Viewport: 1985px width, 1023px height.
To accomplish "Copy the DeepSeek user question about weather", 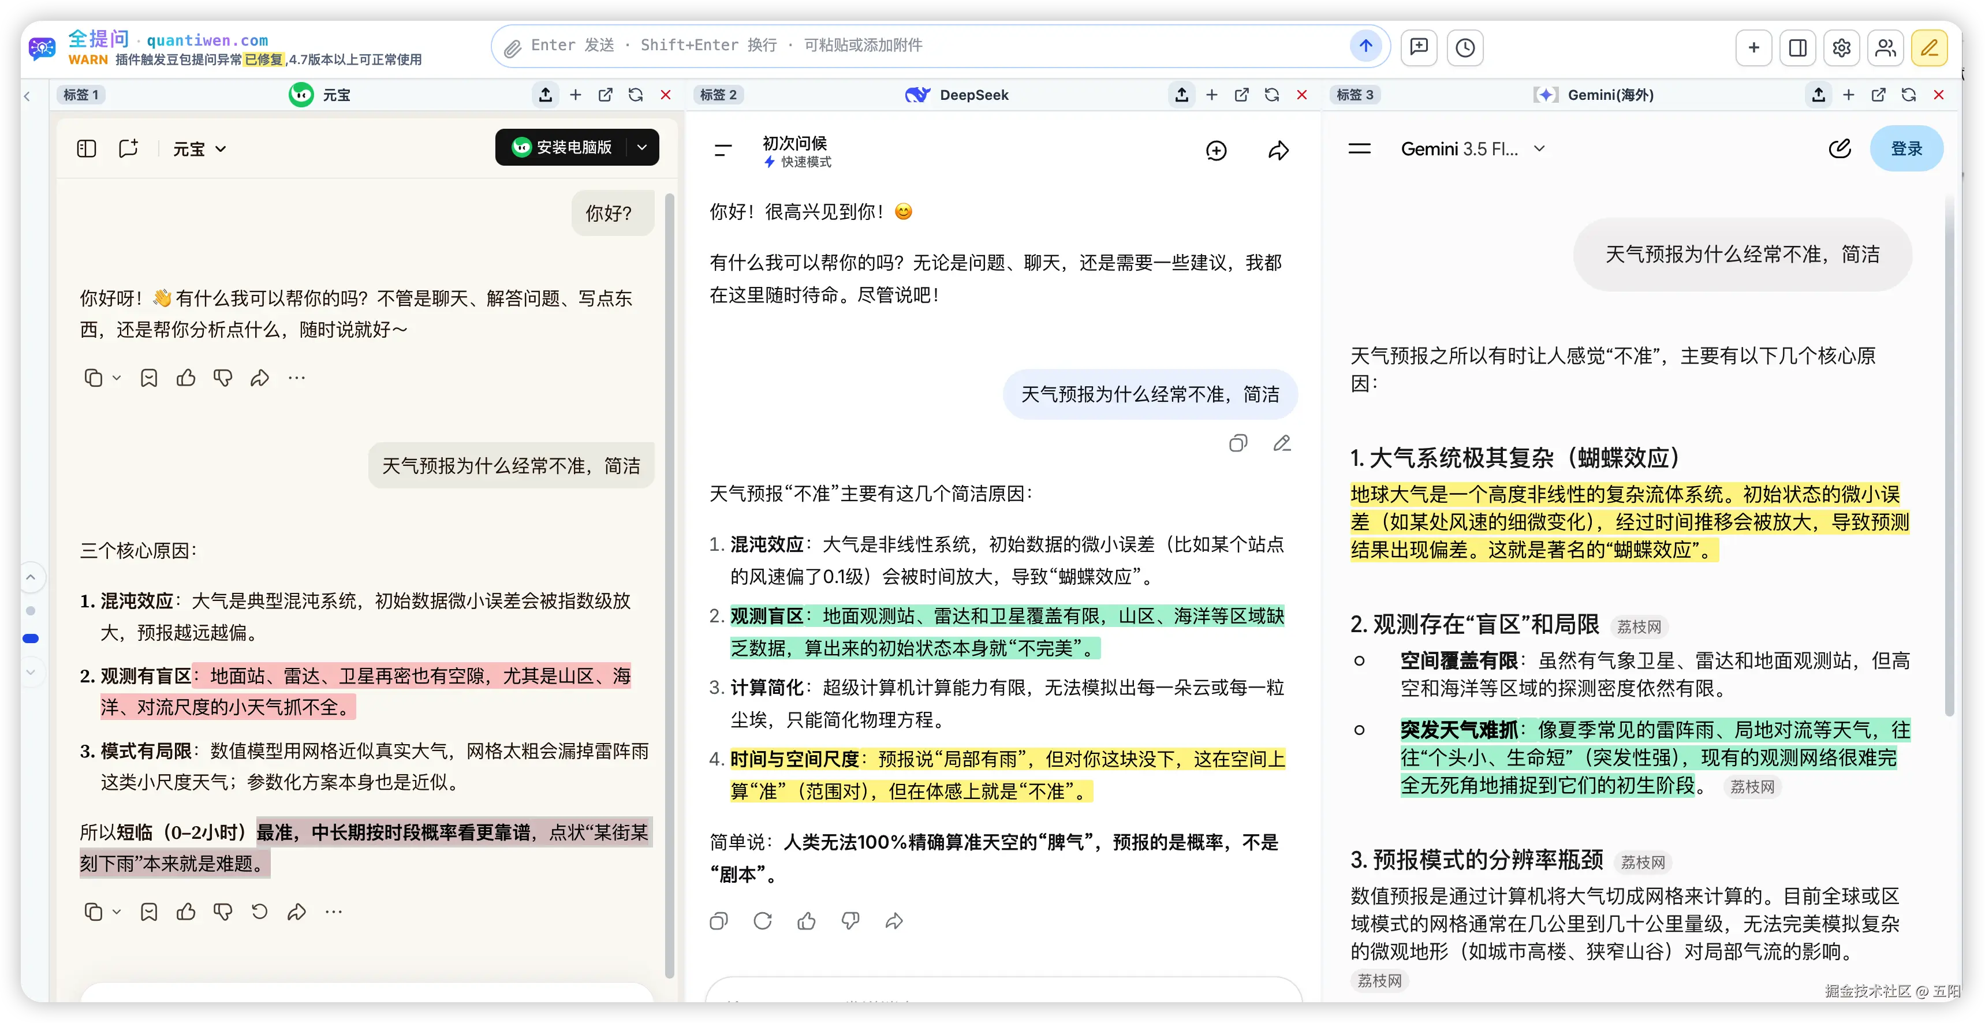I will pos(1238,443).
